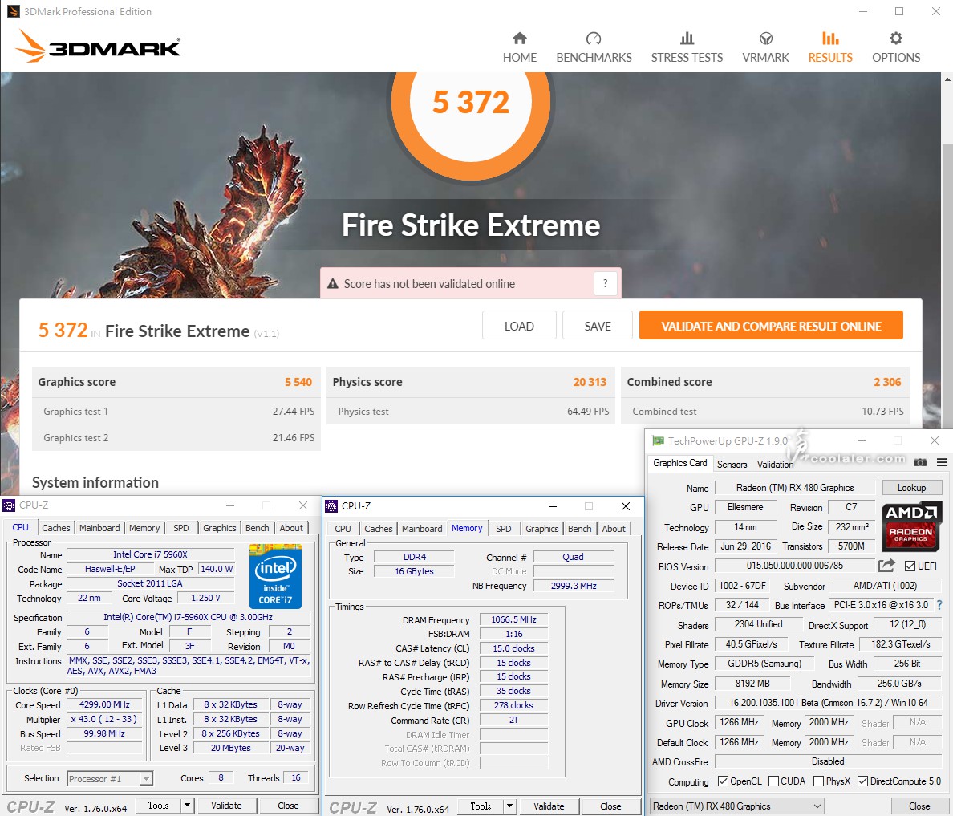Click the GPU-Z screenshot camera icon
The height and width of the screenshot is (816, 953).
920,463
